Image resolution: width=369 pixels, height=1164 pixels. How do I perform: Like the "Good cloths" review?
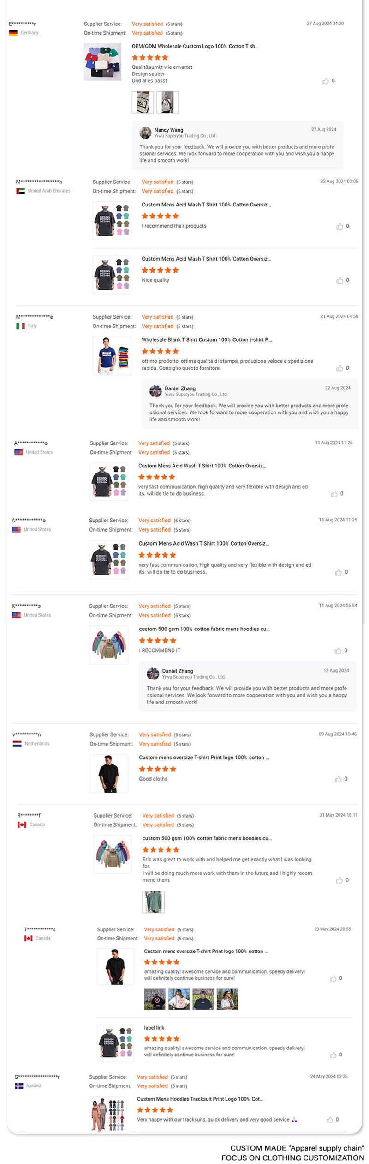pos(338,779)
